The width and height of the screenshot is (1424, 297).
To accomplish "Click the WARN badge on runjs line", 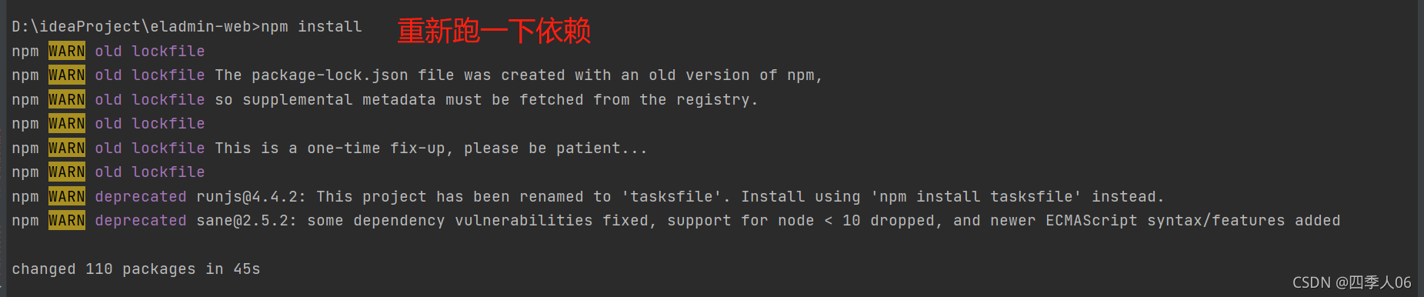I will pyautogui.click(x=67, y=196).
